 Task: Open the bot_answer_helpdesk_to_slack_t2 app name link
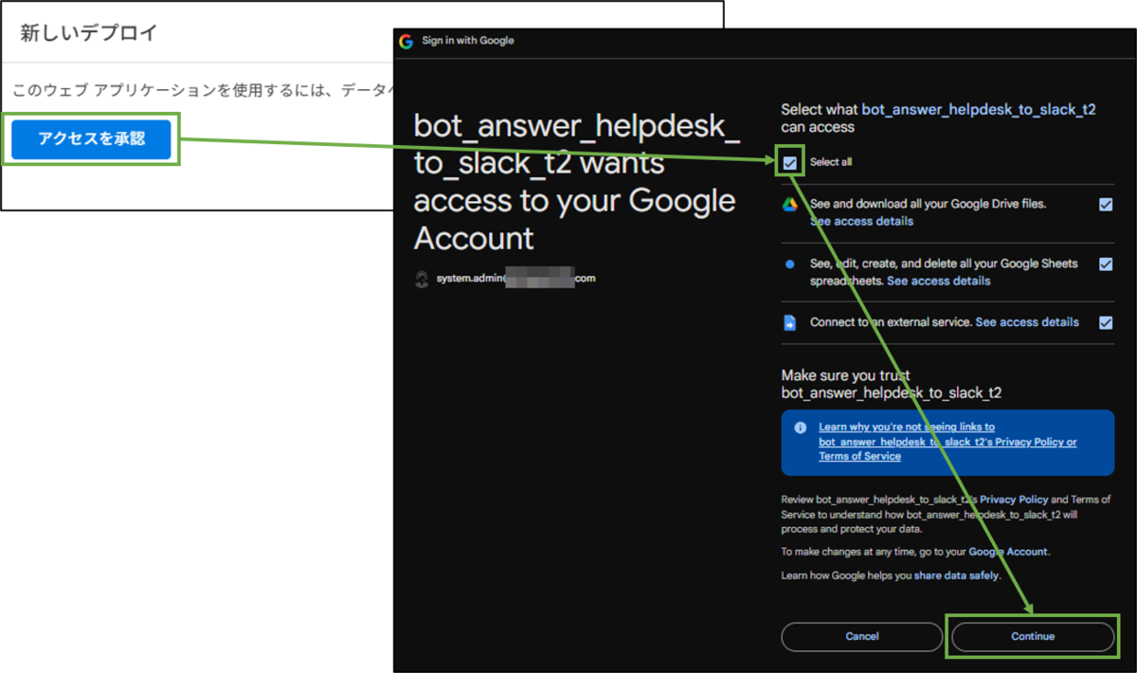[x=979, y=109]
